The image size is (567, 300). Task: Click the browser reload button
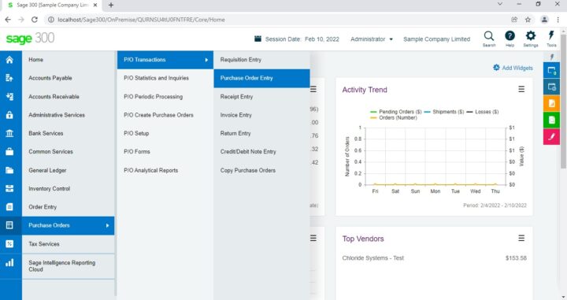35,20
